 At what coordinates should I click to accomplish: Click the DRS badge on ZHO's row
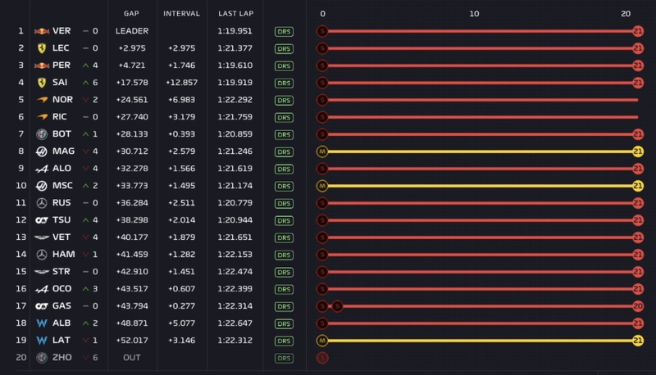(x=284, y=358)
